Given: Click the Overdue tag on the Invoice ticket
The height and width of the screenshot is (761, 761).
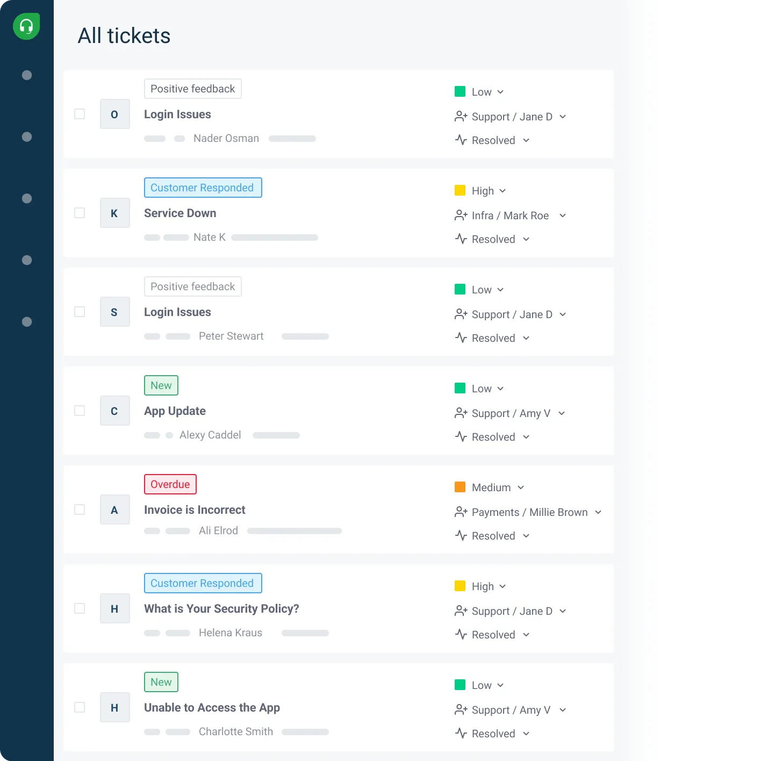Looking at the screenshot, I should tap(170, 484).
